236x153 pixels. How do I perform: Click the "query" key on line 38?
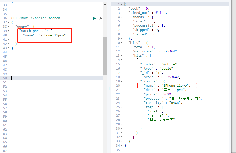pos(22,27)
